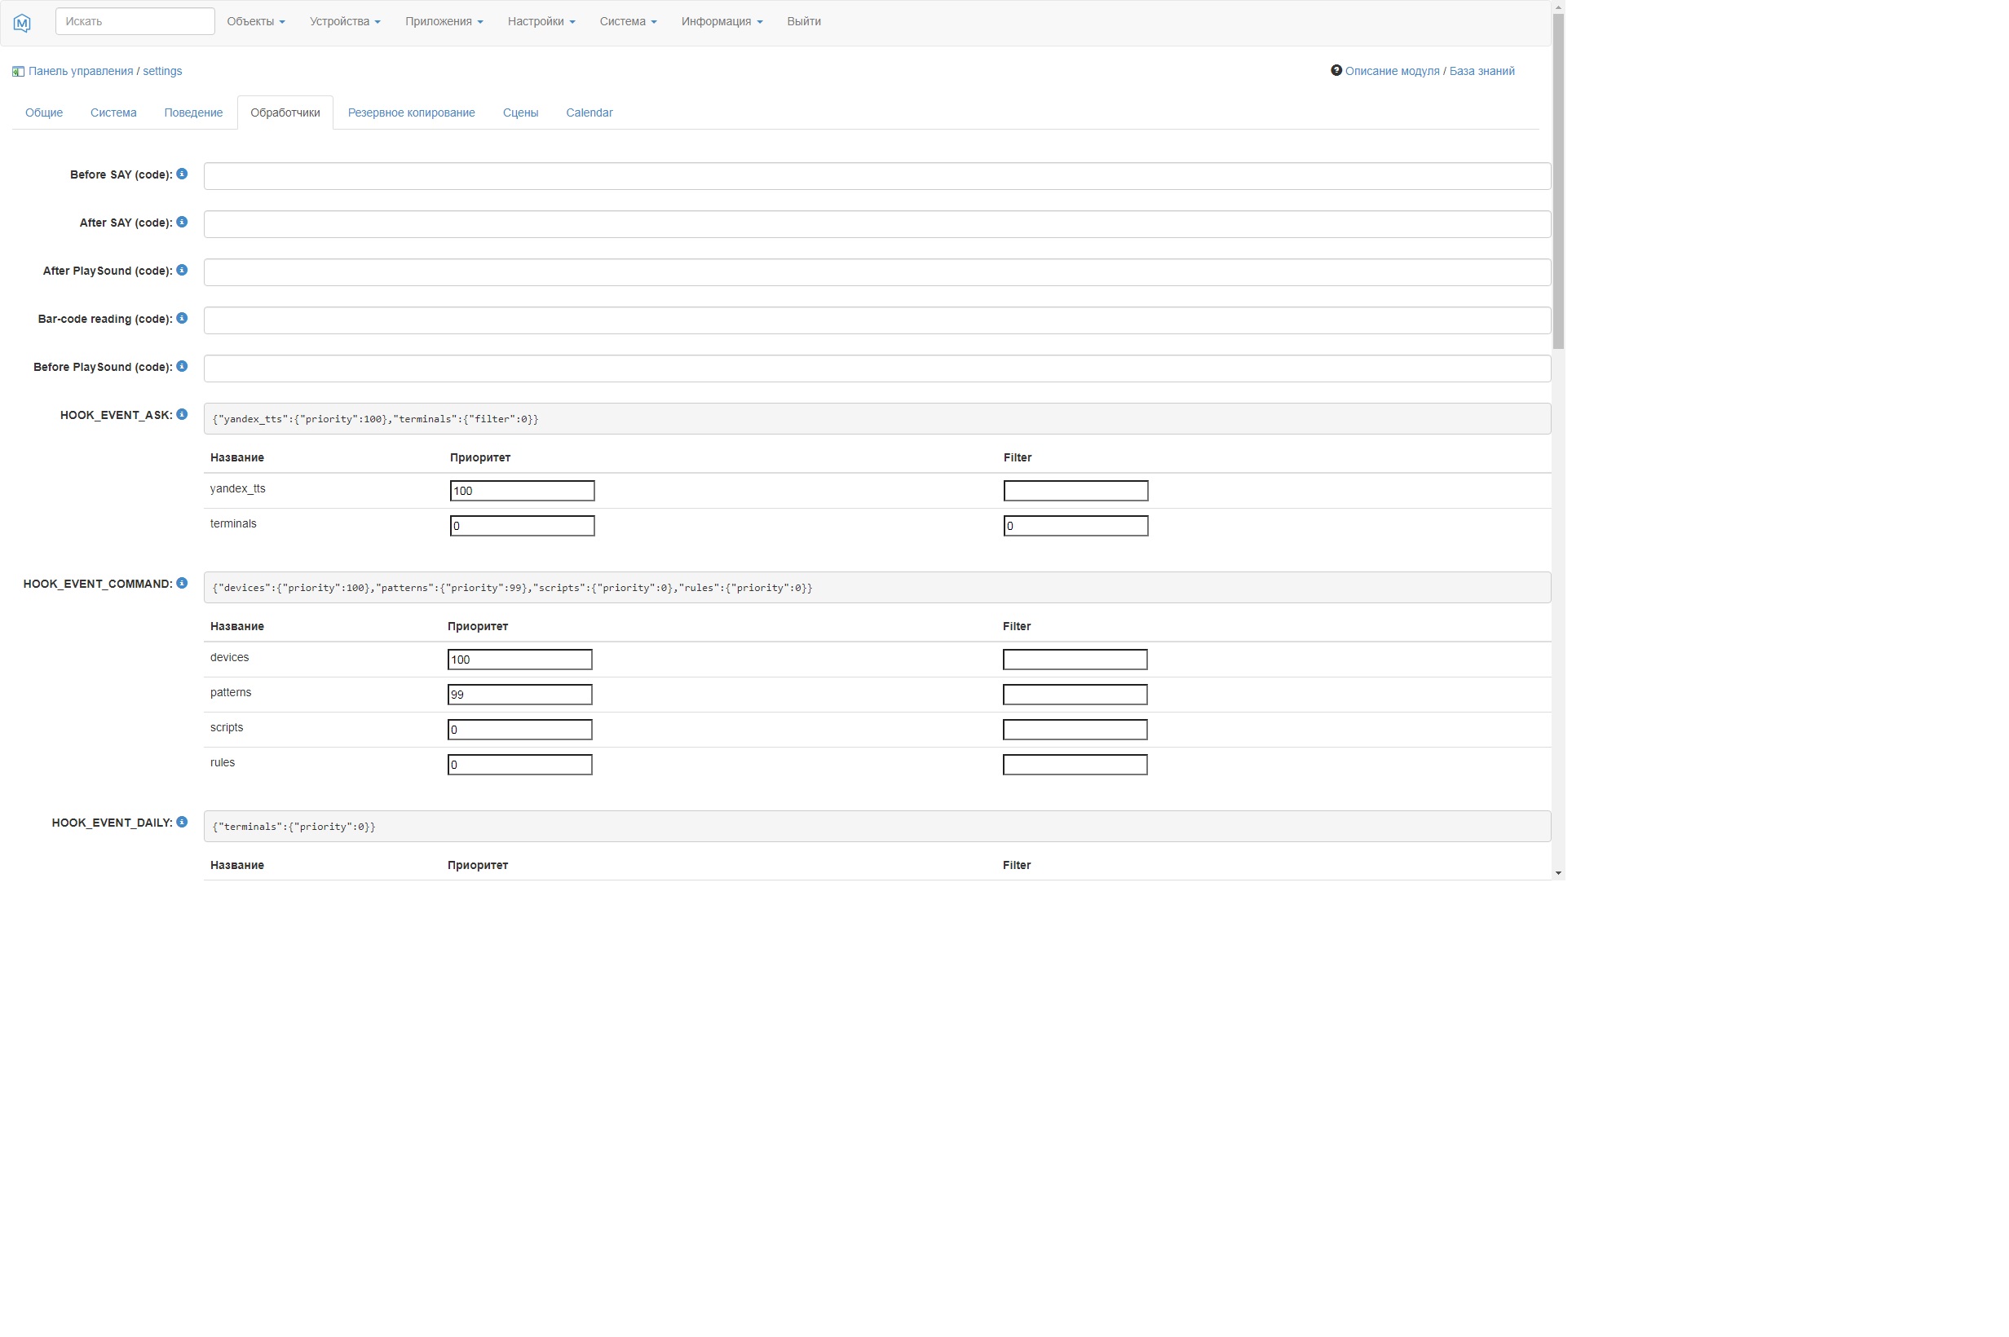The height and width of the screenshot is (1337, 2009).
Task: Open the База знаний link
Action: [x=1483, y=71]
